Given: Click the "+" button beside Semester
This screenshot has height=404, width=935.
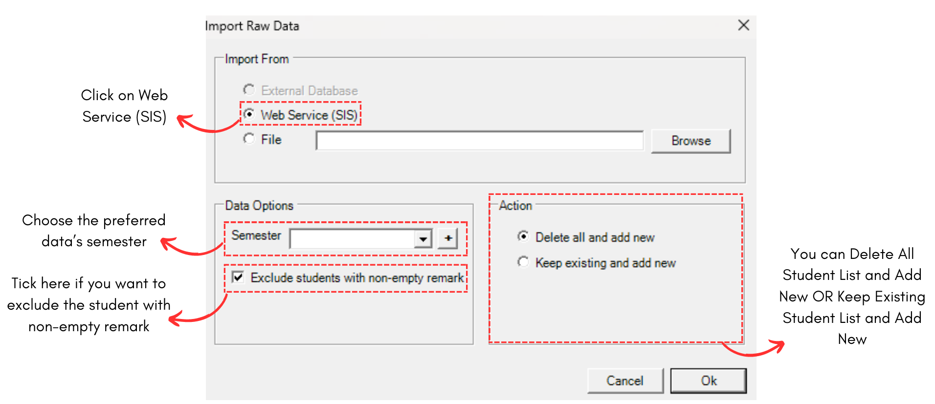Looking at the screenshot, I should pyautogui.click(x=447, y=238).
